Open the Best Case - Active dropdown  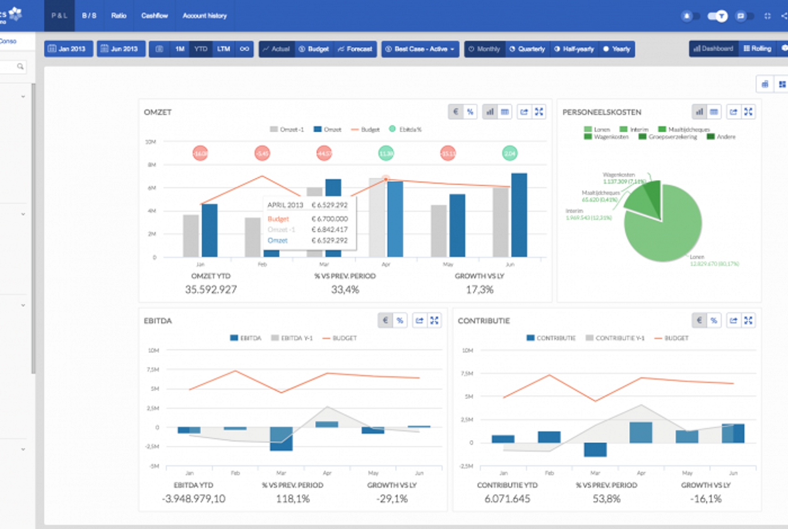pos(419,49)
